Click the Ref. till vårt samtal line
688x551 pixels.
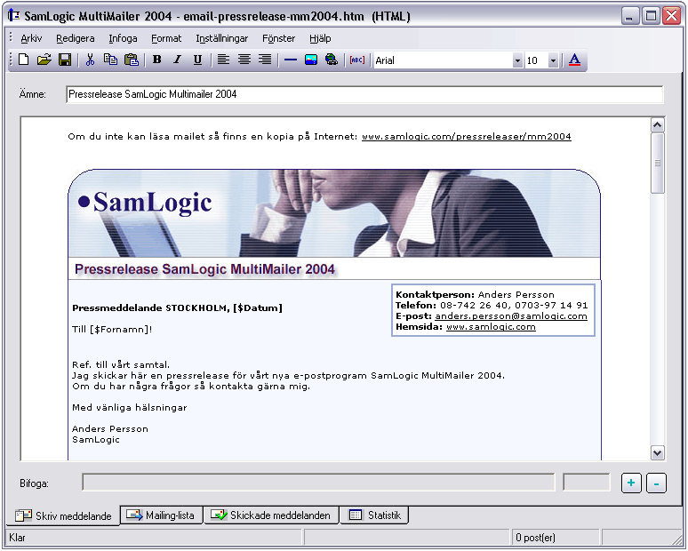pyautogui.click(x=121, y=364)
